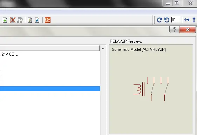The width and height of the screenshot is (197, 135).
Task: Click scroll up arrow of results list
Action: pyautogui.click(x=103, y=48)
